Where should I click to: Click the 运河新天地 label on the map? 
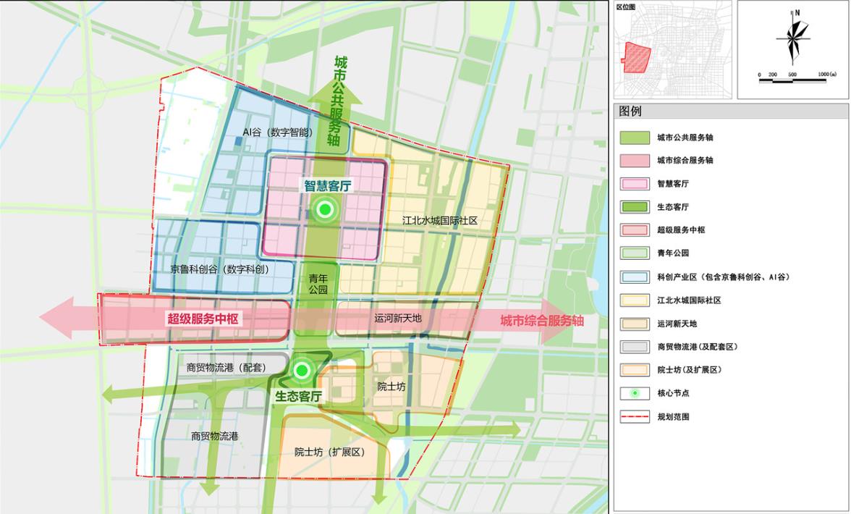pos(397,318)
